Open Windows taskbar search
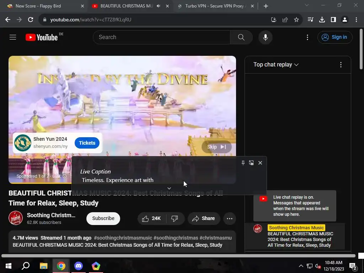Viewport: 364px width, 273px height. [x=26, y=266]
